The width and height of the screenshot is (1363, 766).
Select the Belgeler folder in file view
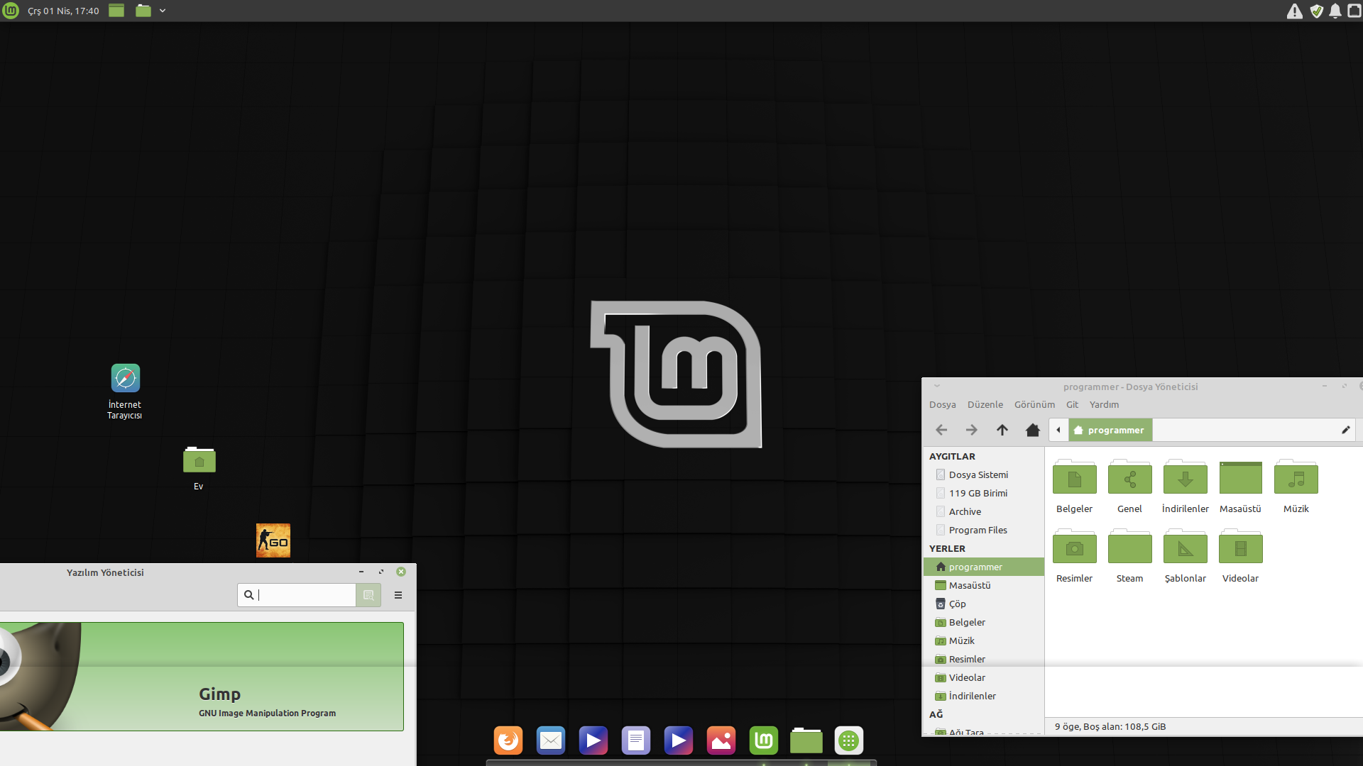pos(1075,487)
